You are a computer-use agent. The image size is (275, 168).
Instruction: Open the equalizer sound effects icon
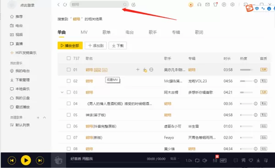click(215, 160)
